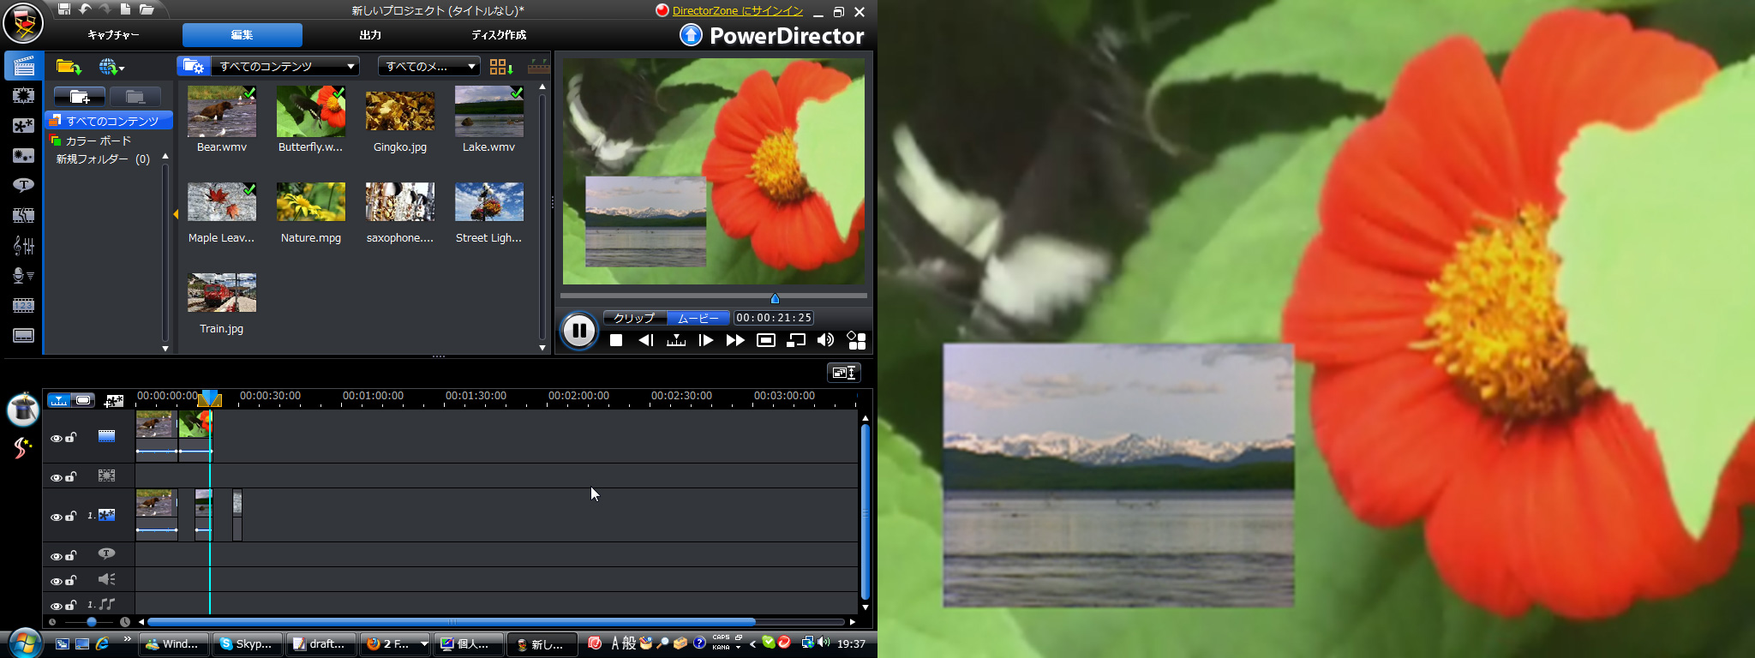The height and width of the screenshot is (658, 1755).
Task: Switch to storyboard view mode
Action: coord(83,400)
